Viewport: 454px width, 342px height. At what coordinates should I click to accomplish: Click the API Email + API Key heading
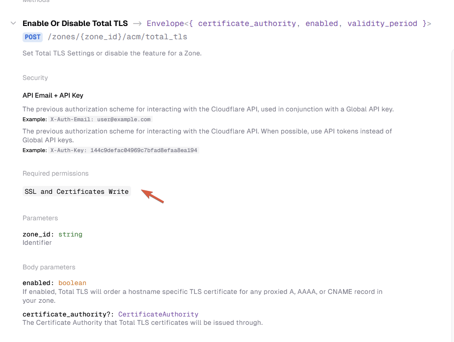tap(52, 95)
